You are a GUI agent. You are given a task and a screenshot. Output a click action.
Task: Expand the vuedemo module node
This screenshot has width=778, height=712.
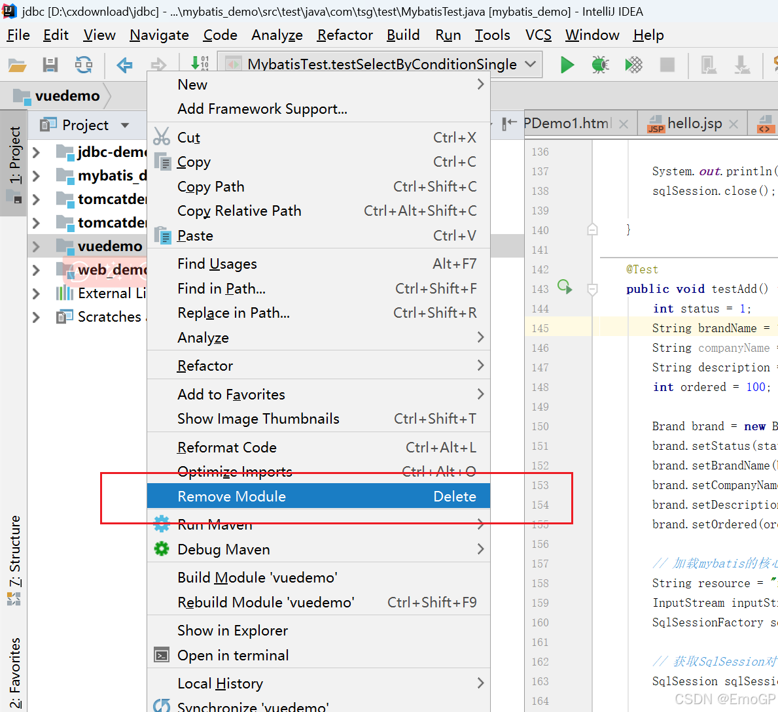tap(36, 246)
